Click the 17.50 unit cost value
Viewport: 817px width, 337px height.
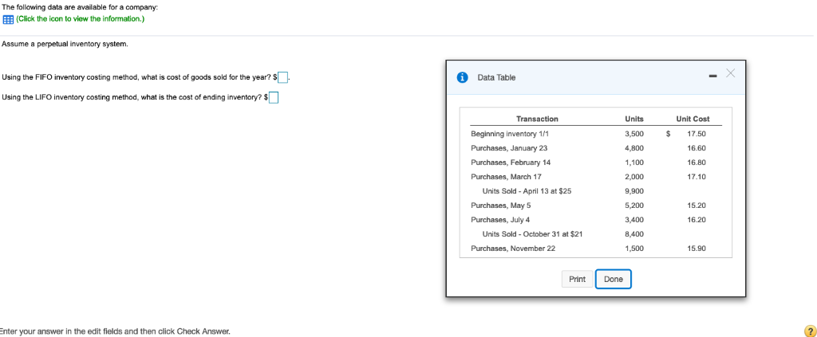(x=697, y=134)
